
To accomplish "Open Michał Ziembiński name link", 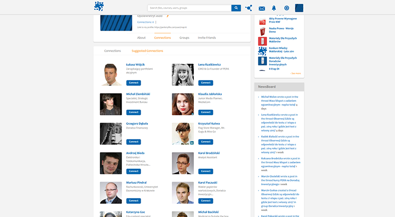I will point(138,94).
